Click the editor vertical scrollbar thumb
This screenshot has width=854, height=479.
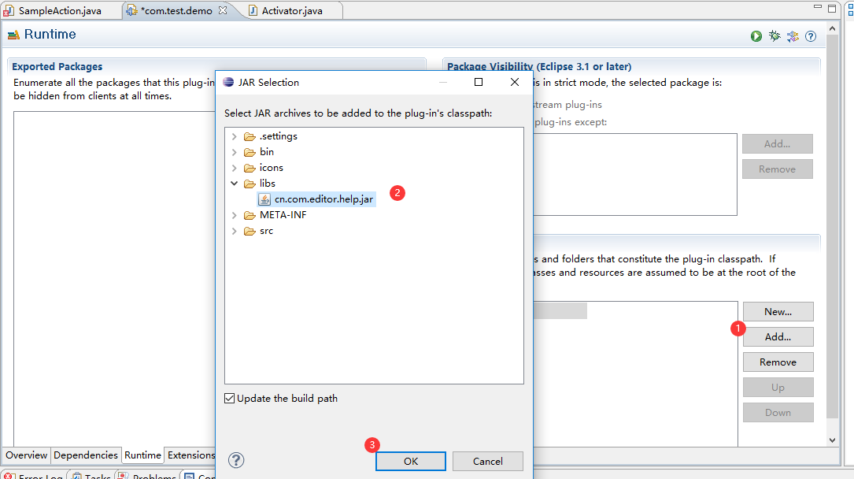(x=832, y=226)
